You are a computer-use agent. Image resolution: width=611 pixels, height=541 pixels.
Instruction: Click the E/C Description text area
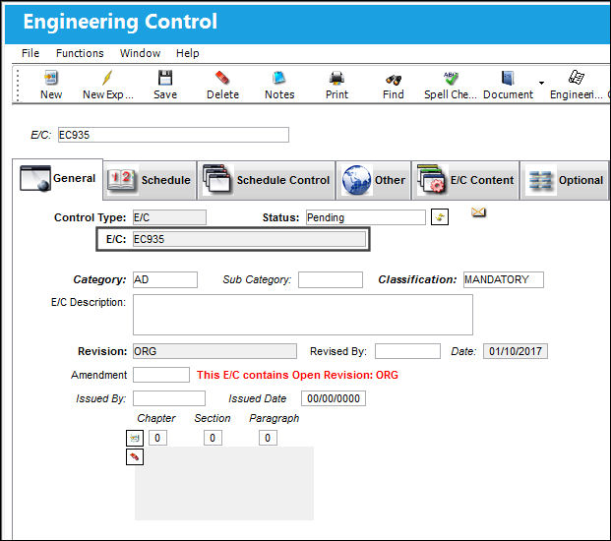(x=303, y=315)
